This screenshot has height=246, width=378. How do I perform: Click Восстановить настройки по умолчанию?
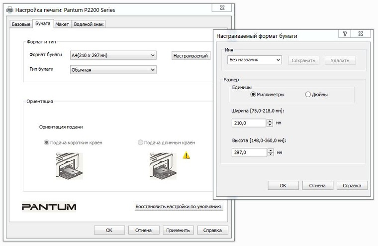click(179, 206)
